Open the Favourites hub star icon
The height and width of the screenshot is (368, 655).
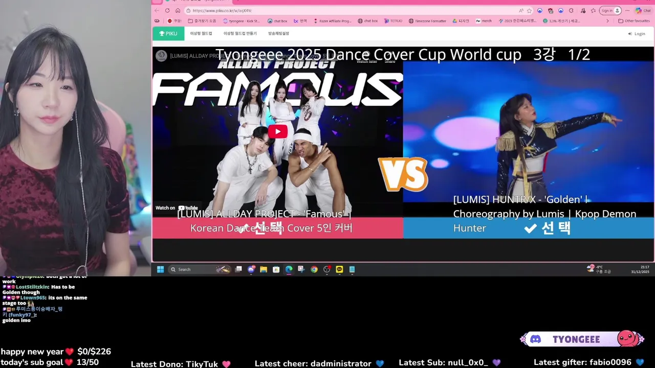click(x=593, y=10)
